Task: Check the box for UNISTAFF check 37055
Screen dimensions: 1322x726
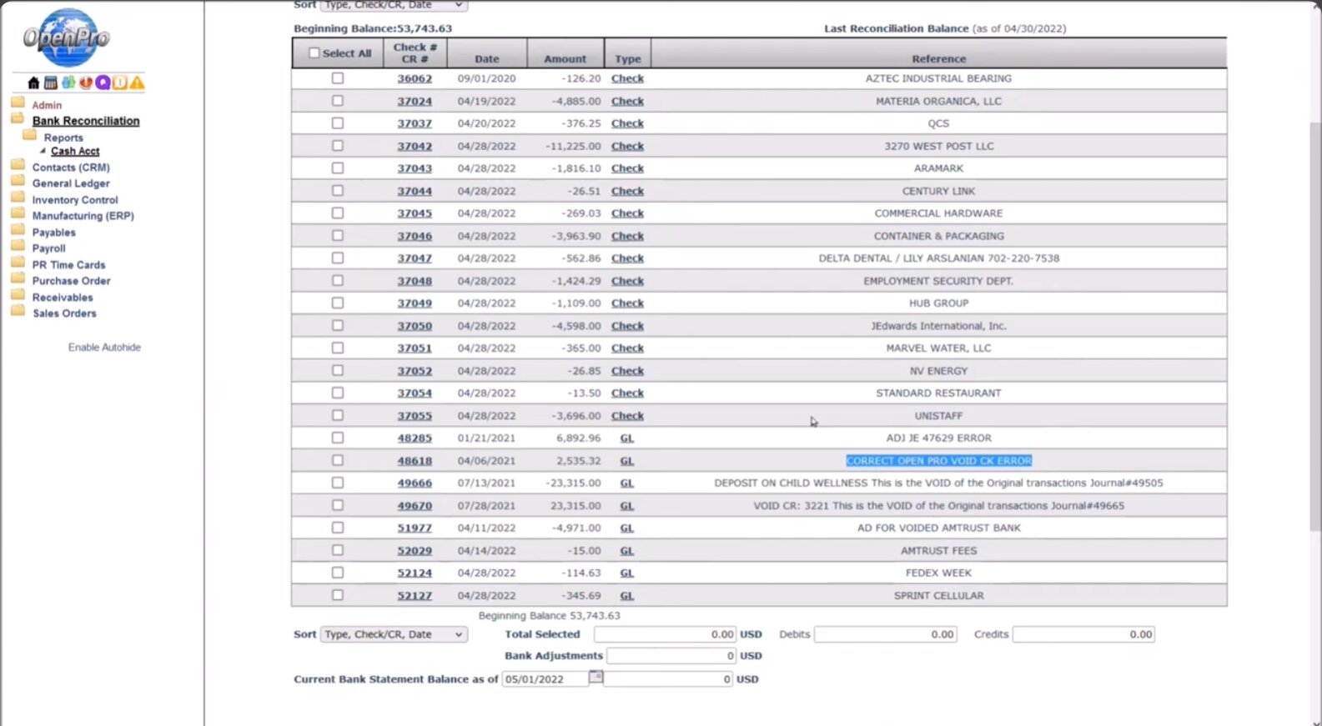Action: 338,415
